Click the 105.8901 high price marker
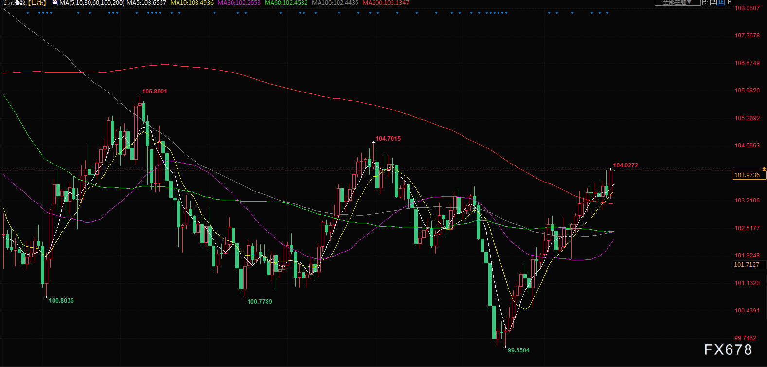Viewport: 767px width, 367px height. [154, 92]
